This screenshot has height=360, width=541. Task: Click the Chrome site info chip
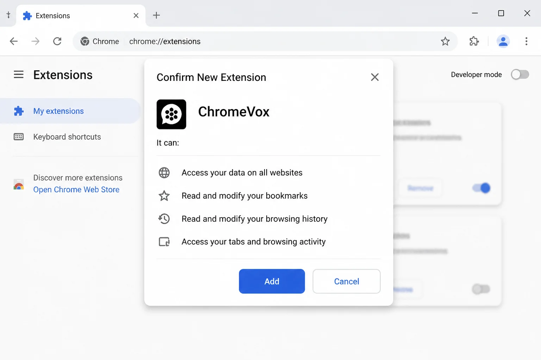click(100, 41)
